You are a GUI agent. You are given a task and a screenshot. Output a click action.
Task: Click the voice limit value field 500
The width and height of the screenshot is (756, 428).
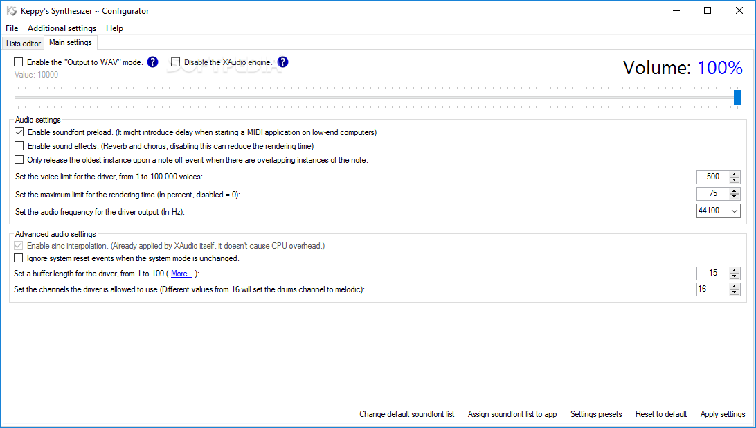713,177
